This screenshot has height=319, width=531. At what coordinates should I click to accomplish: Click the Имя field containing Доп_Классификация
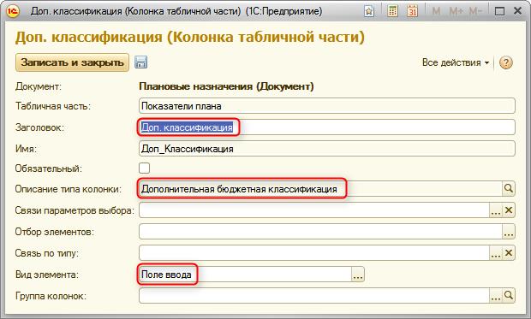(327, 149)
